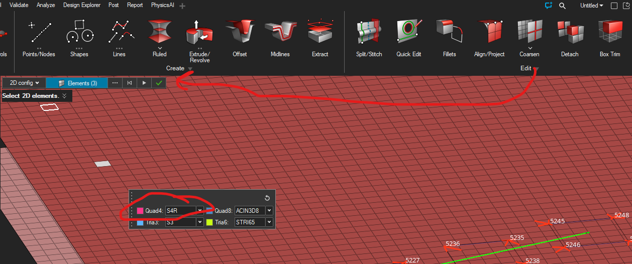The width and height of the screenshot is (632, 264).
Task: Click node label 5238
Action: [533, 260]
